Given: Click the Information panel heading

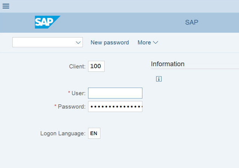Looking at the screenshot, I should (168, 64).
